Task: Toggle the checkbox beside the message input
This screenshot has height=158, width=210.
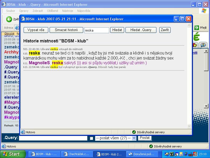Action: point(91,138)
